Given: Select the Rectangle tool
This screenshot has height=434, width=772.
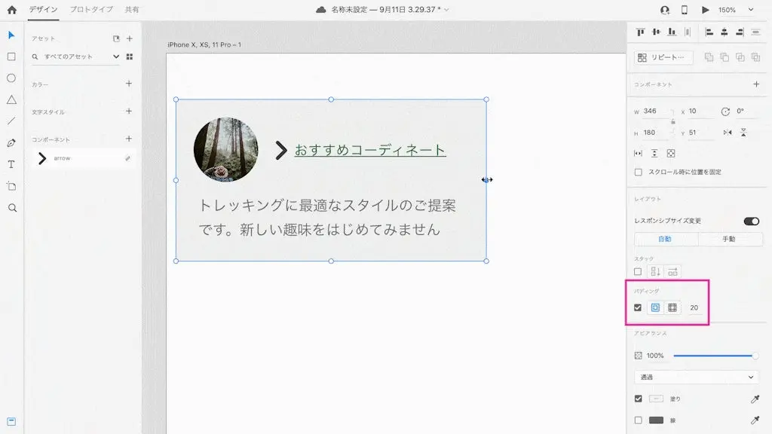Looking at the screenshot, I should (11, 57).
